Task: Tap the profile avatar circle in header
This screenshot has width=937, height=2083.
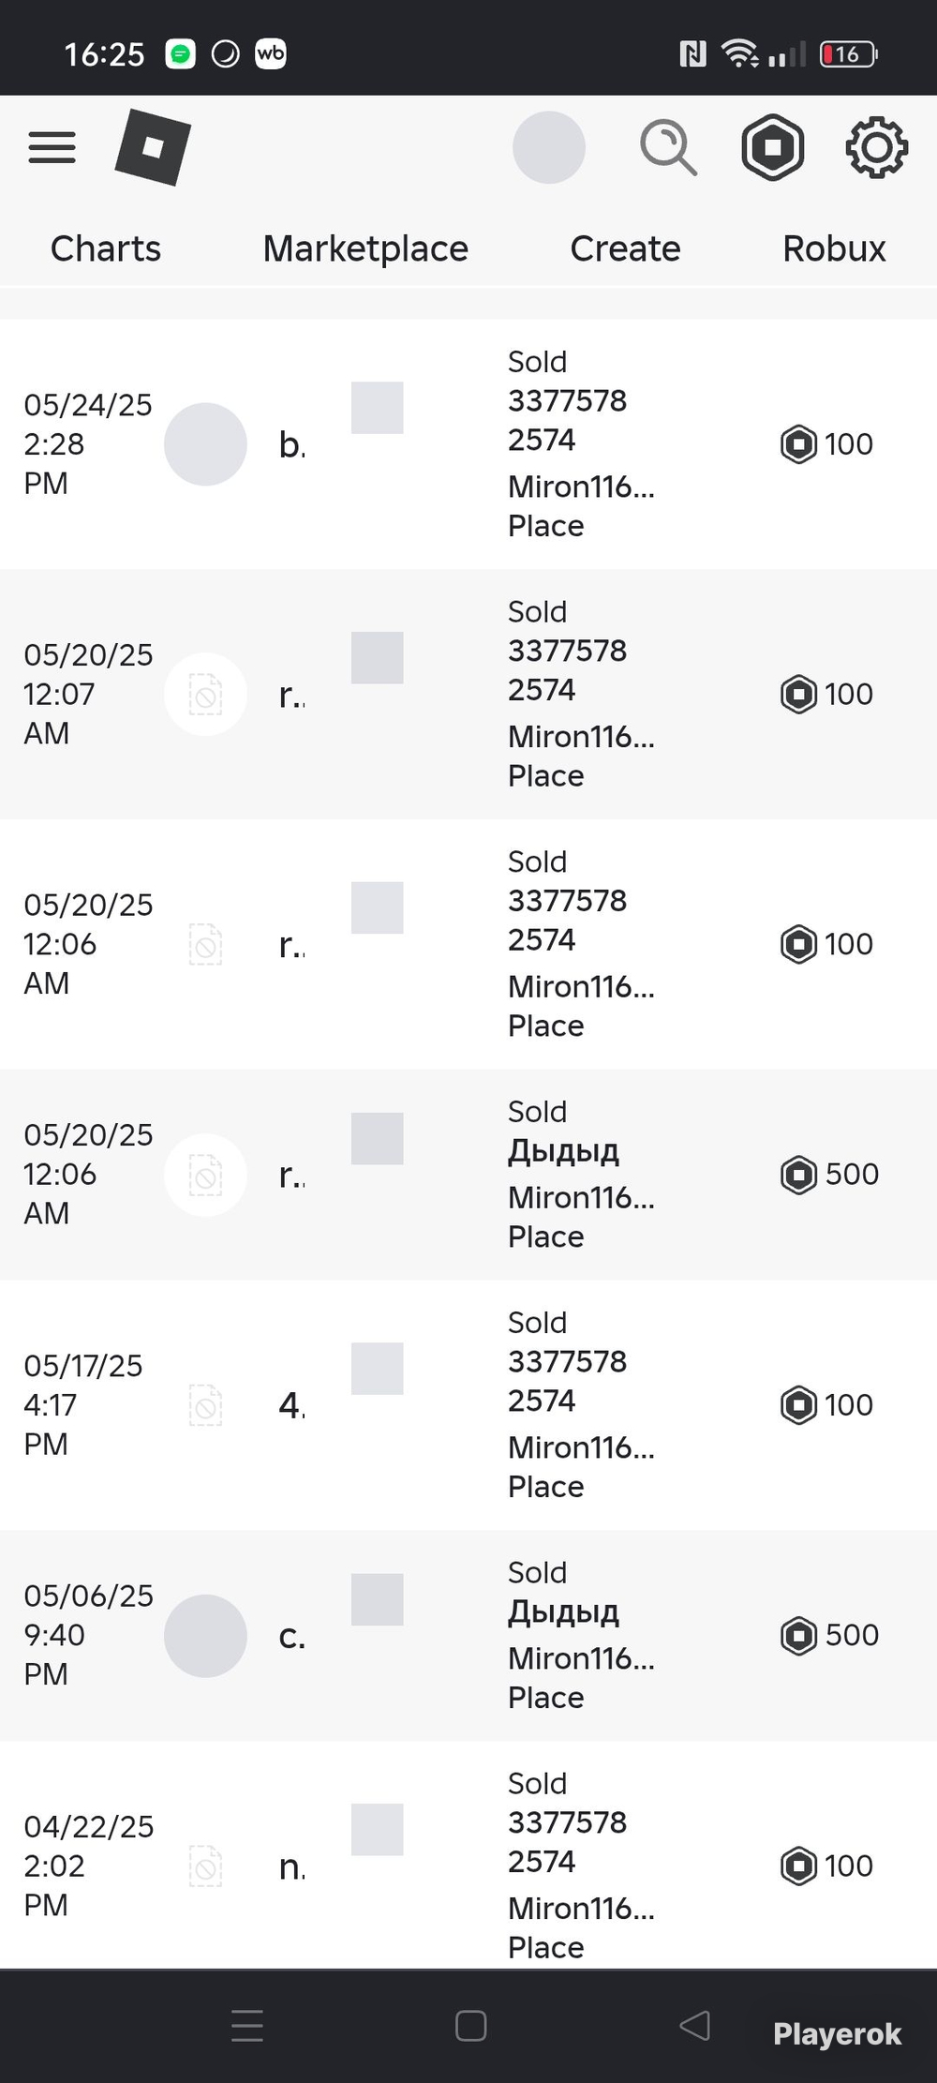Action: 549,147
